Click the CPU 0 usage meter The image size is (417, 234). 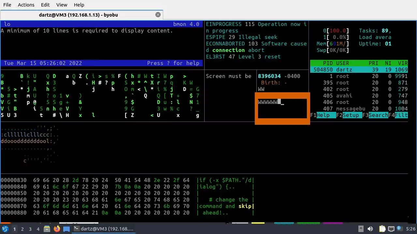click(x=336, y=31)
